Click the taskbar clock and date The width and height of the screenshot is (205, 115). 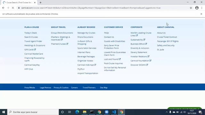tap(192, 112)
